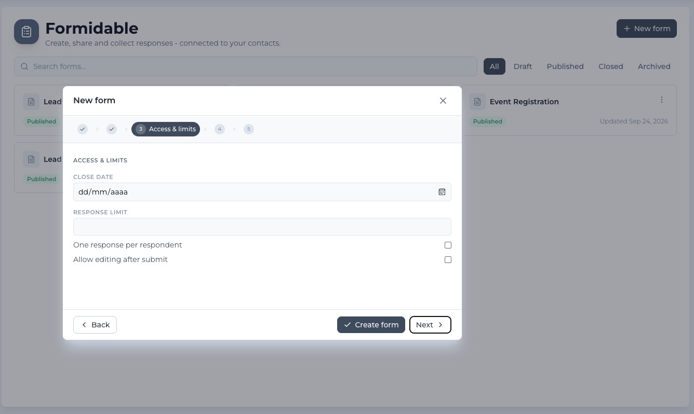Screen dimensions: 694x414
Task: Close the New form dialog
Action: pyautogui.click(x=443, y=101)
